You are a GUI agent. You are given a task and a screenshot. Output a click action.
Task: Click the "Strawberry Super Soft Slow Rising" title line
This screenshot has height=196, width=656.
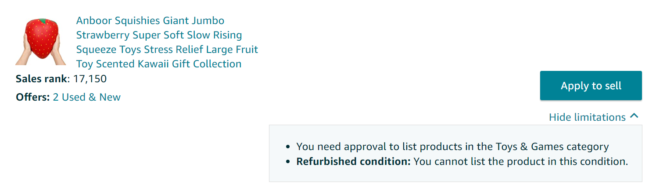click(x=159, y=35)
